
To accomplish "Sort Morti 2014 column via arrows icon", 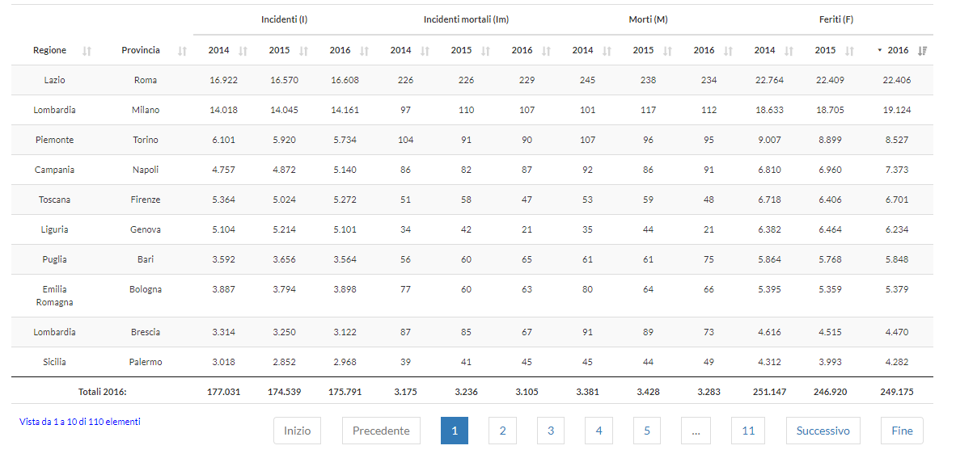I will (x=607, y=51).
